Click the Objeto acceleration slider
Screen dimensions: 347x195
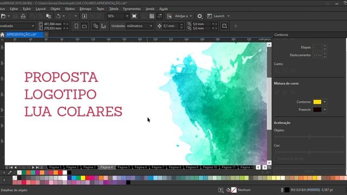click(x=310, y=137)
